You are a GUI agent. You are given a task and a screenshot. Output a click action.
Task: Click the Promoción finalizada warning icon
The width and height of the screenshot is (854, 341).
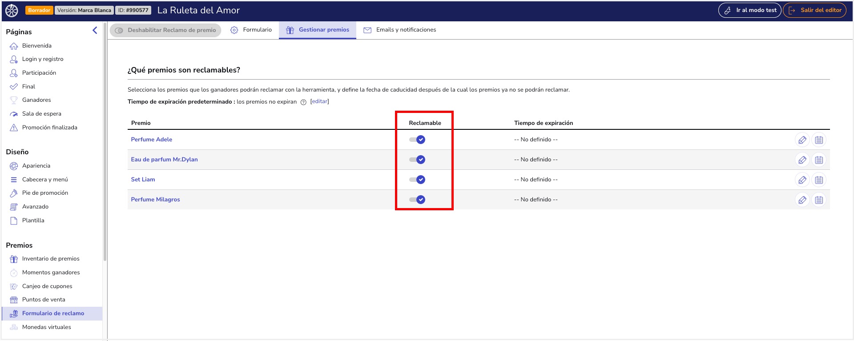pyautogui.click(x=14, y=128)
